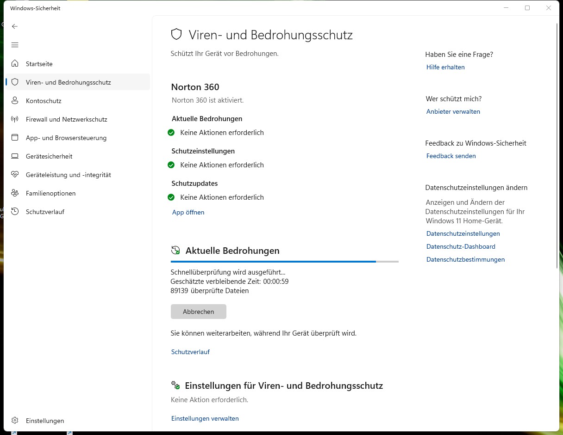Click the back arrow icon
Image resolution: width=563 pixels, height=435 pixels.
coord(15,26)
